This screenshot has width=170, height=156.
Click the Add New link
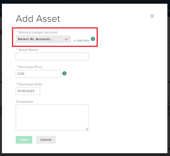[83, 41]
